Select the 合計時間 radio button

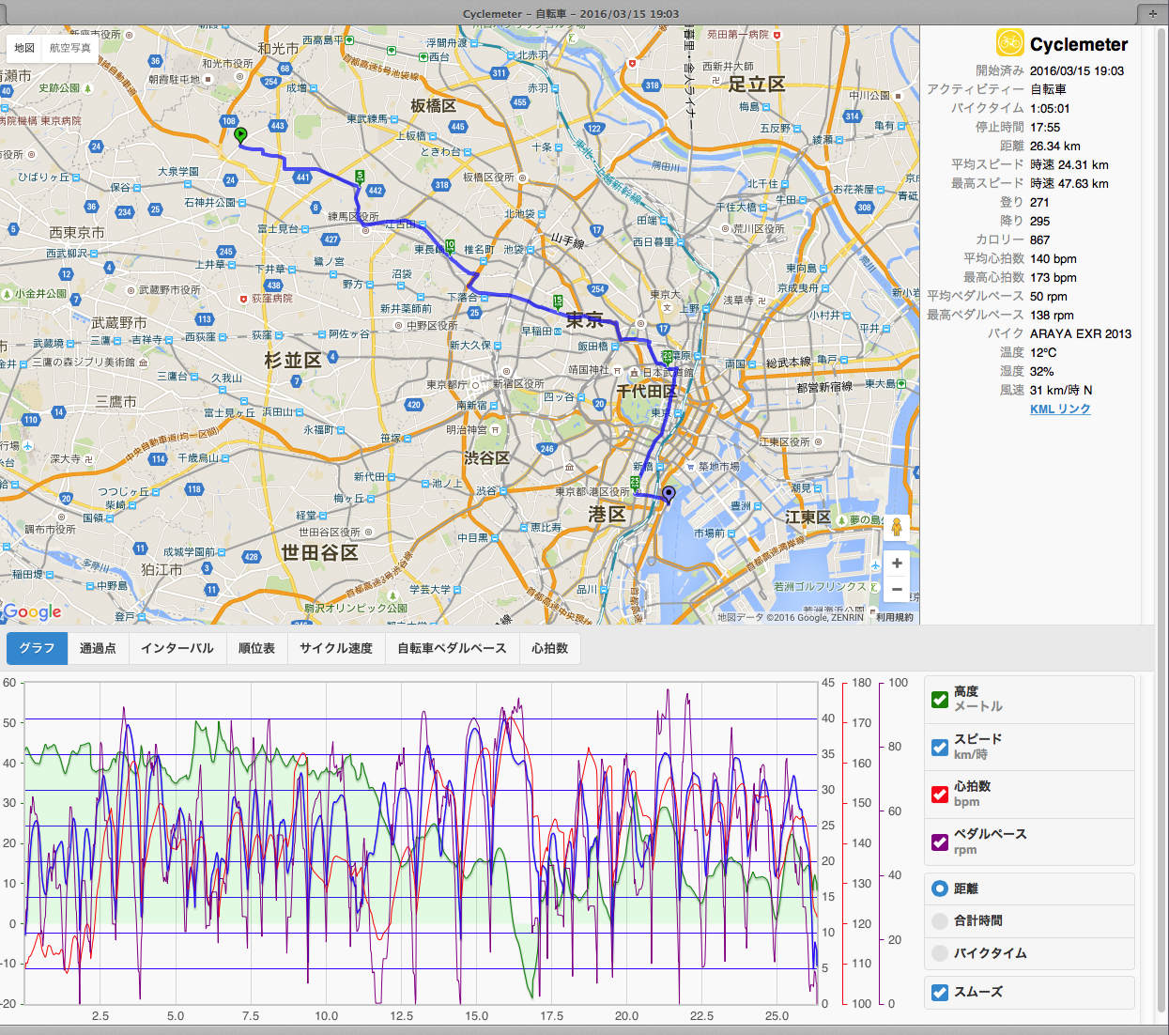click(x=940, y=920)
